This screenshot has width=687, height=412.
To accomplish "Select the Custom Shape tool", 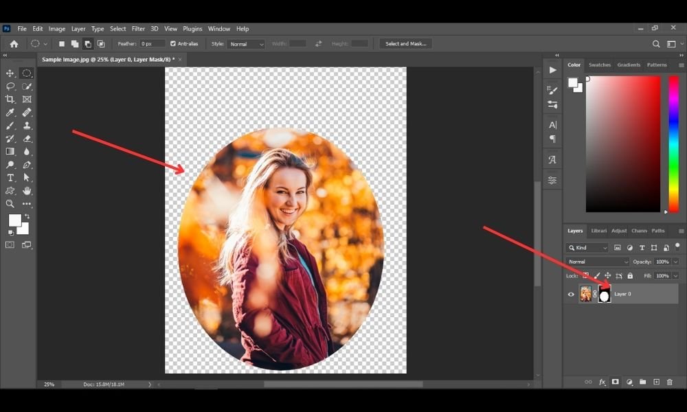I will coord(10,191).
